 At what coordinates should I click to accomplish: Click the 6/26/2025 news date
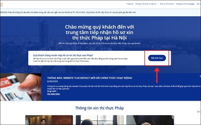click(53, 81)
